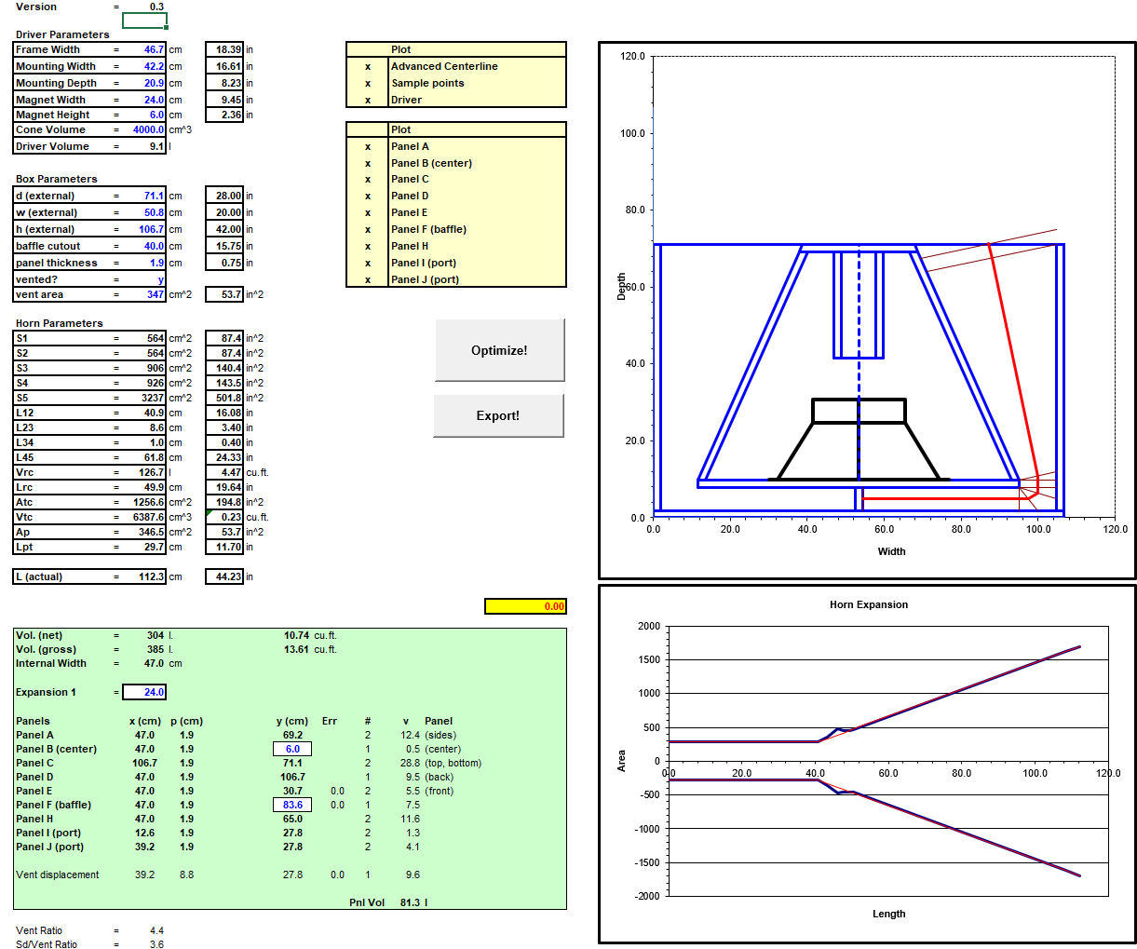
Task: Click the Depth axis label on enclosure chart
Action: 621,286
